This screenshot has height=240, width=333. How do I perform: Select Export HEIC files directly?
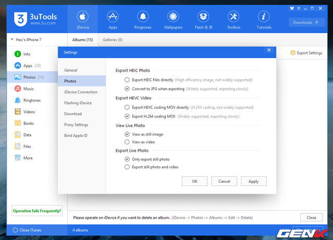tap(127, 80)
